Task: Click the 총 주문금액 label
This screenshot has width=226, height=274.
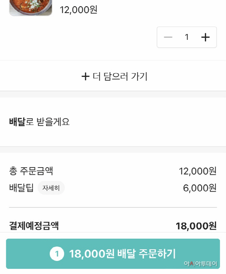Action: [x=31, y=171]
